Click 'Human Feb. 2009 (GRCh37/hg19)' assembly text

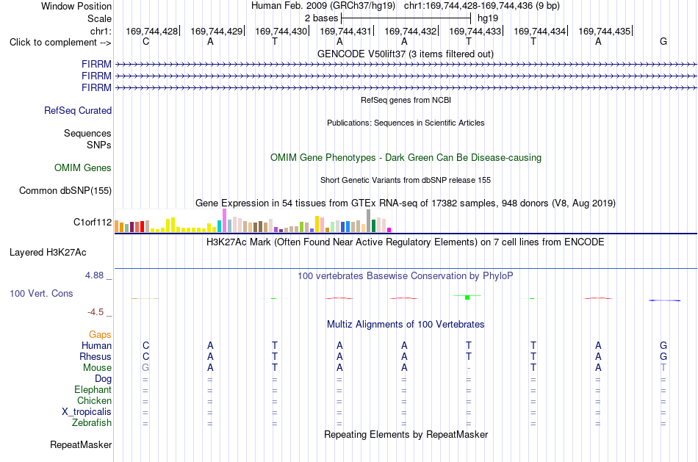click(323, 6)
